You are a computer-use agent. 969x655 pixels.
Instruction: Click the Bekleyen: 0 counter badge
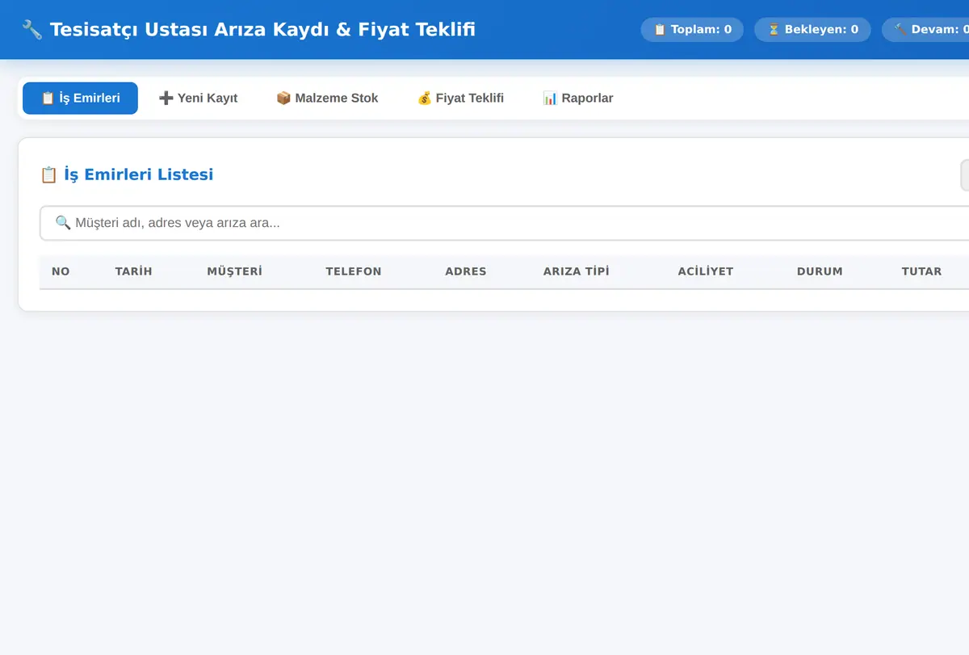[812, 30]
